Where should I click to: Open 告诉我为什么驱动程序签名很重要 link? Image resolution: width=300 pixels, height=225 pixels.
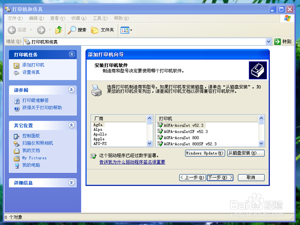(x=132, y=162)
